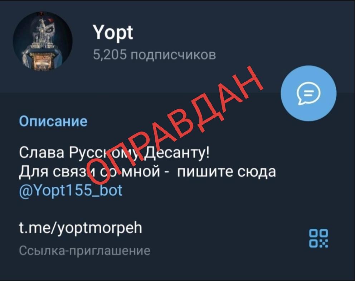This screenshot has height=281, width=355.
Task: Click the word подписчиков under the title
Action: [x=174, y=55]
